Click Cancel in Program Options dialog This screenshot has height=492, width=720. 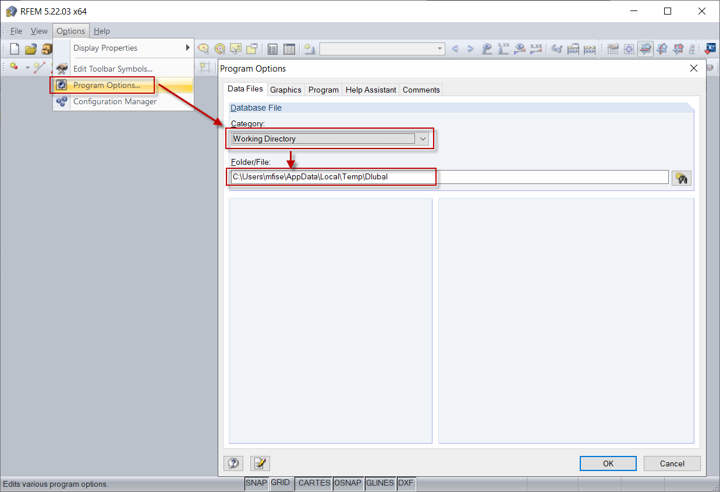672,463
